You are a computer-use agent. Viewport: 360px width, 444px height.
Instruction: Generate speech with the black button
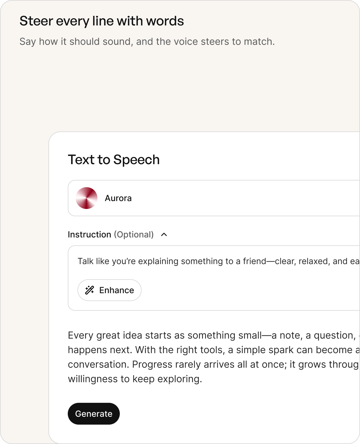click(94, 414)
